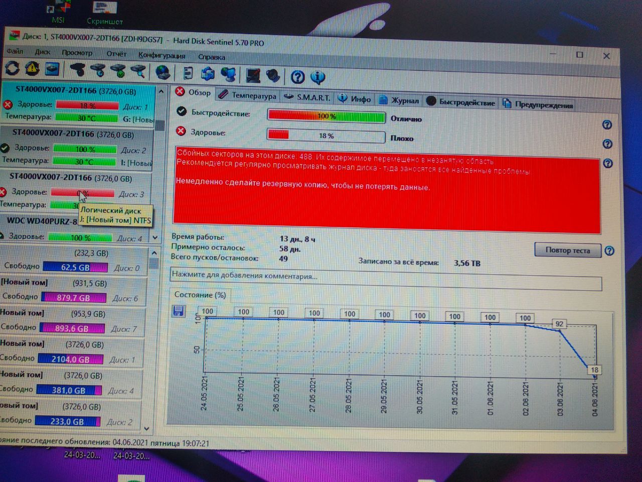
Task: Click the disk icon with green checkmark
Action: point(118,70)
